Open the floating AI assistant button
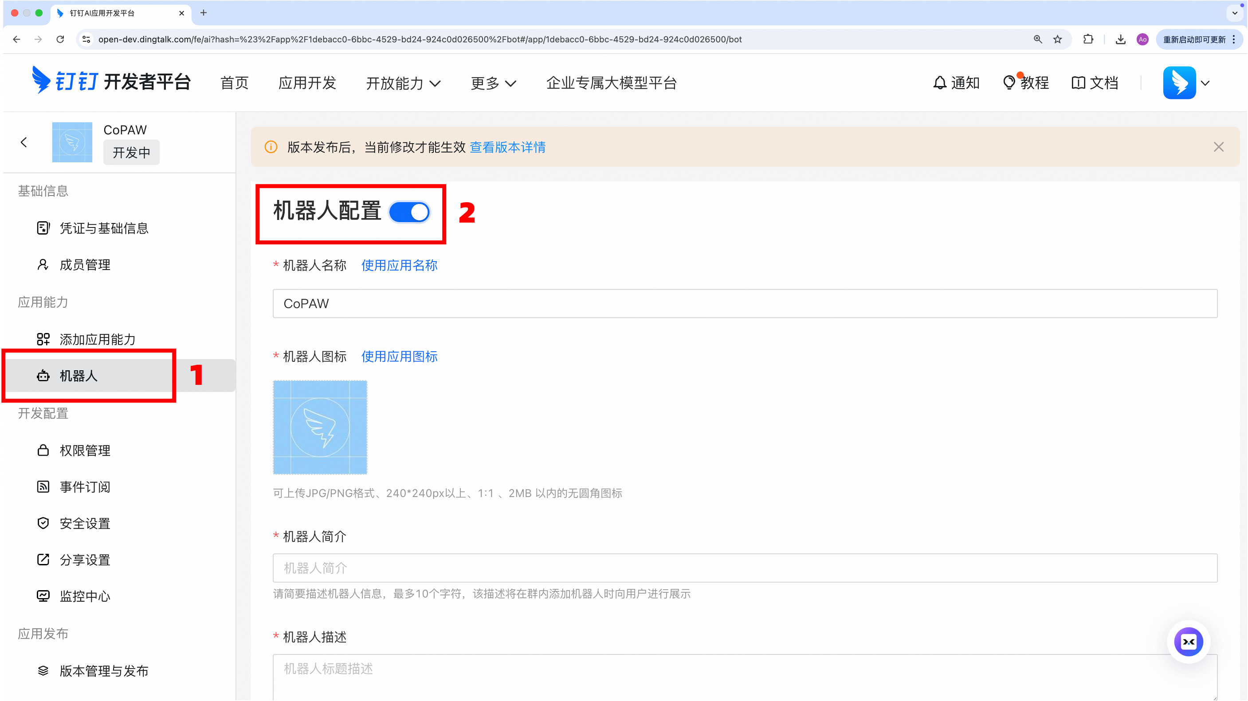Screen dimensions: 1248x701 coord(1189,642)
